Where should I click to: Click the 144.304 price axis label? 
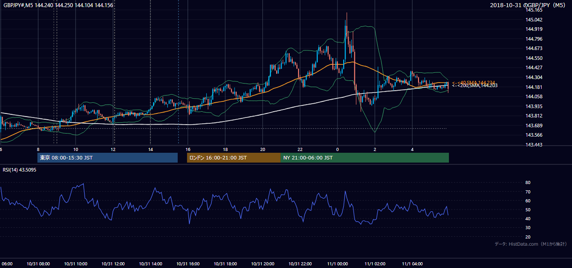tap(534, 77)
